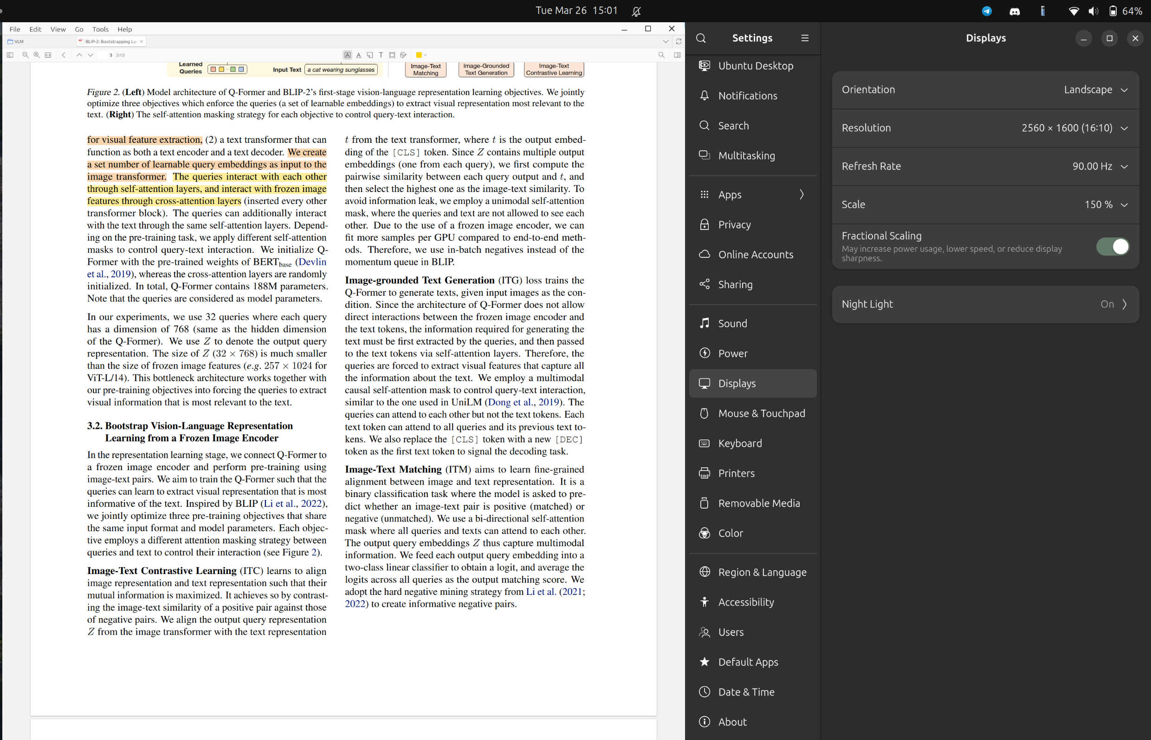Open PDF reader search magnifier

click(x=661, y=55)
